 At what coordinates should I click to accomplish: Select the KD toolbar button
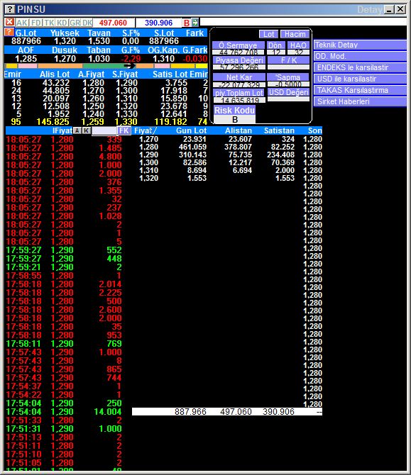[x=62, y=23]
